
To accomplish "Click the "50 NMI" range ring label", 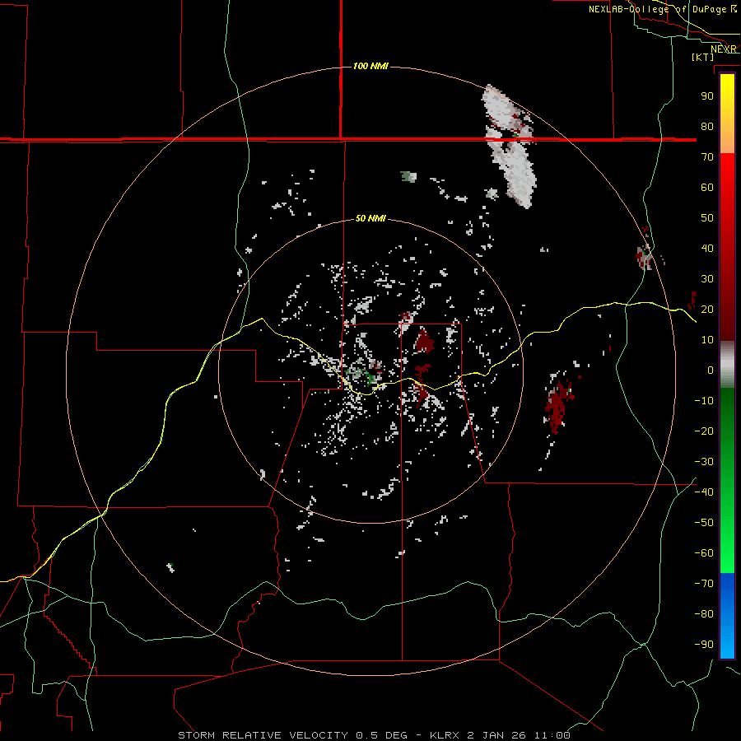I will [x=370, y=218].
